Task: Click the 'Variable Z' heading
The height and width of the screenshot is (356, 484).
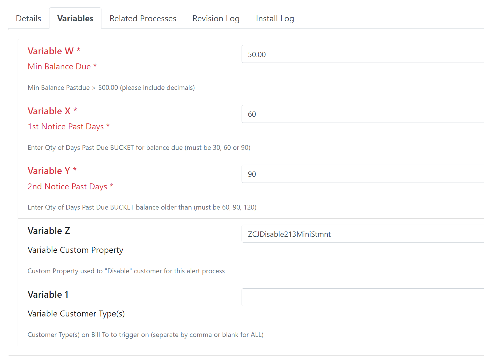Action: tap(49, 231)
